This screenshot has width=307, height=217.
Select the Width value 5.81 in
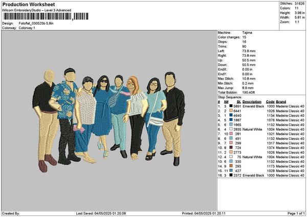point(299,17)
